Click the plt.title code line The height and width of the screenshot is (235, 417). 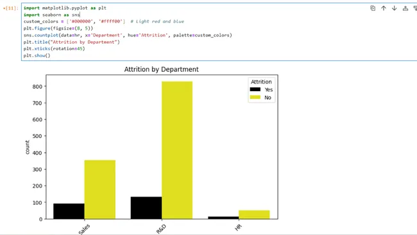pyautogui.click(x=72, y=42)
